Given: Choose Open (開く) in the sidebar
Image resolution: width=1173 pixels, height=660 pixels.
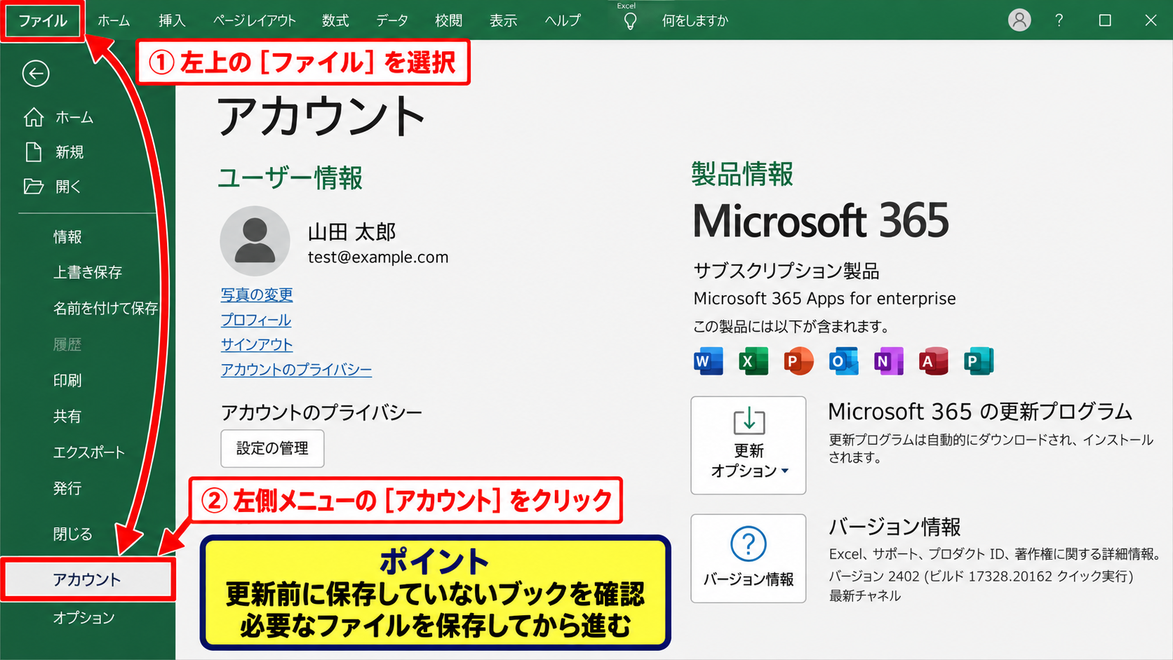Looking at the screenshot, I should (53, 187).
